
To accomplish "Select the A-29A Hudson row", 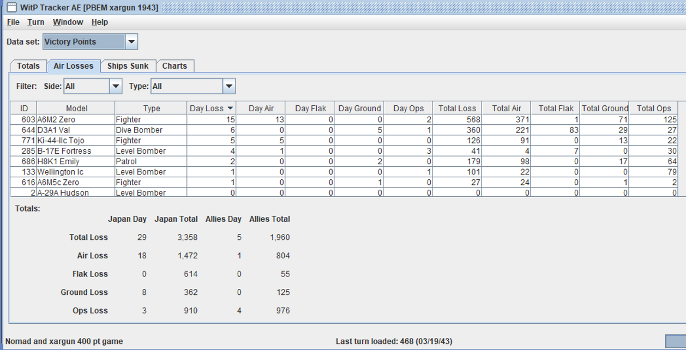I will [344, 192].
